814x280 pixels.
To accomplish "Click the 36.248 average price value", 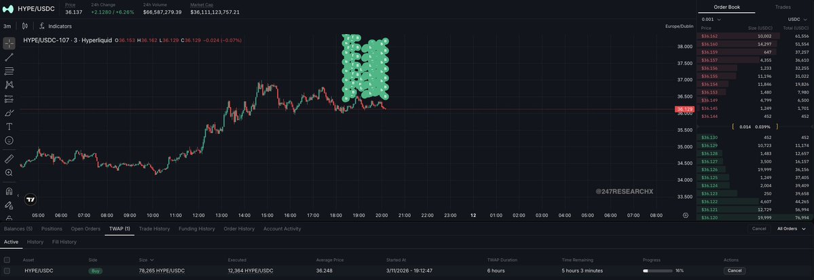I will [325, 271].
